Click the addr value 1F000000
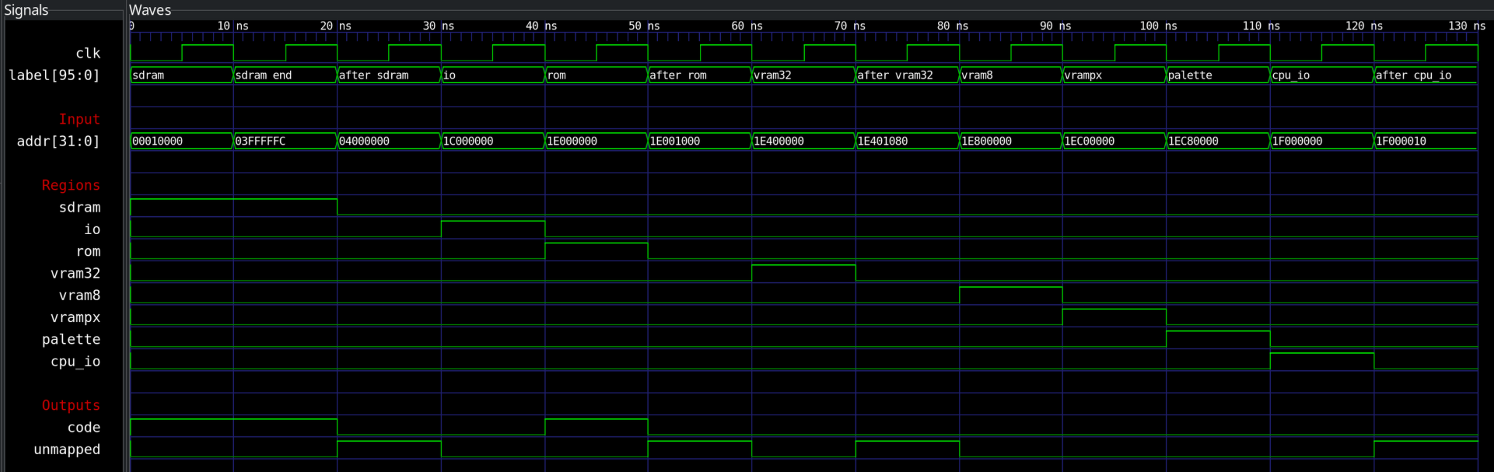Image resolution: width=1494 pixels, height=472 pixels. (1297, 141)
